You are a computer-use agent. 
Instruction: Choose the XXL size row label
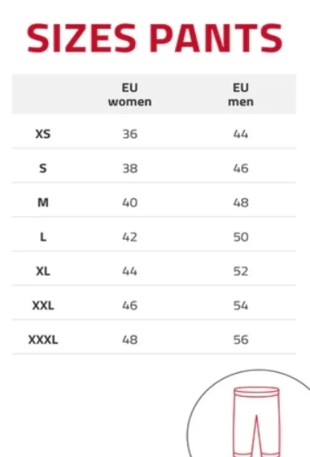pyautogui.click(x=43, y=306)
